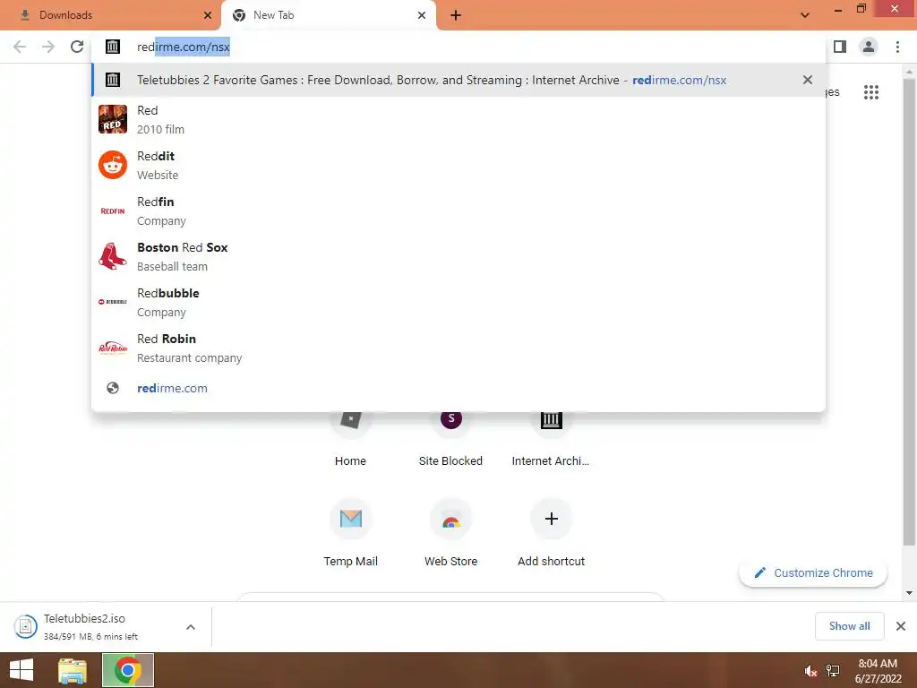
Task: Click globe icon beside redirme.com
Action: [113, 388]
